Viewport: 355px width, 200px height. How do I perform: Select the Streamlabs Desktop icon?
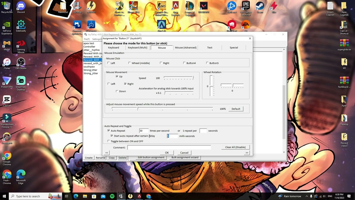(x=21, y=84)
